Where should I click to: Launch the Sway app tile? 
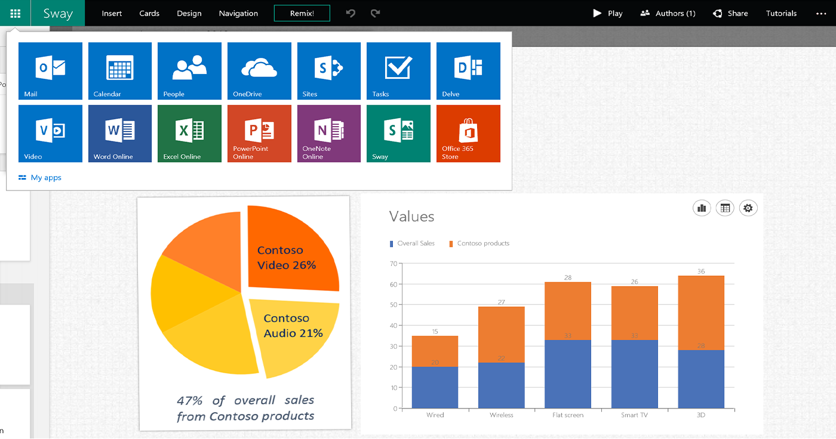398,133
